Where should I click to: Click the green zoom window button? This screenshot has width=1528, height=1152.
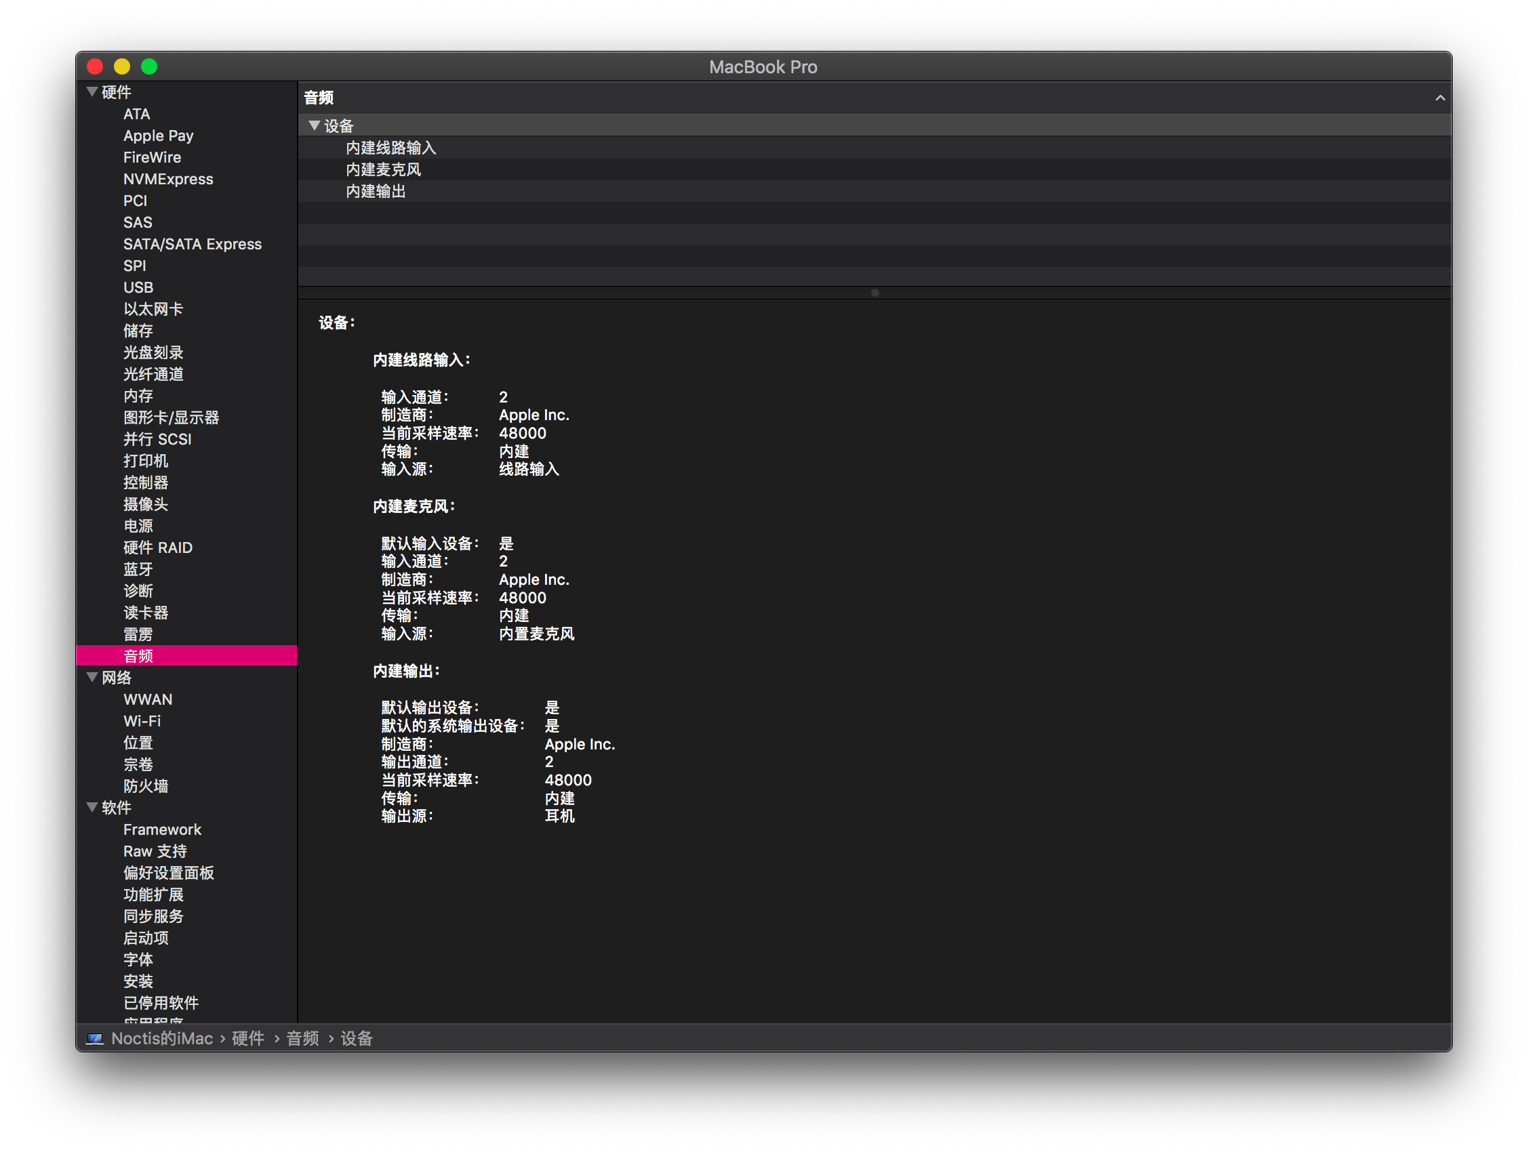[149, 67]
